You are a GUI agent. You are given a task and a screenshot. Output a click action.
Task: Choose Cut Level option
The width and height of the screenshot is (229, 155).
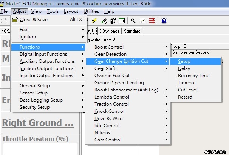tap(195, 90)
